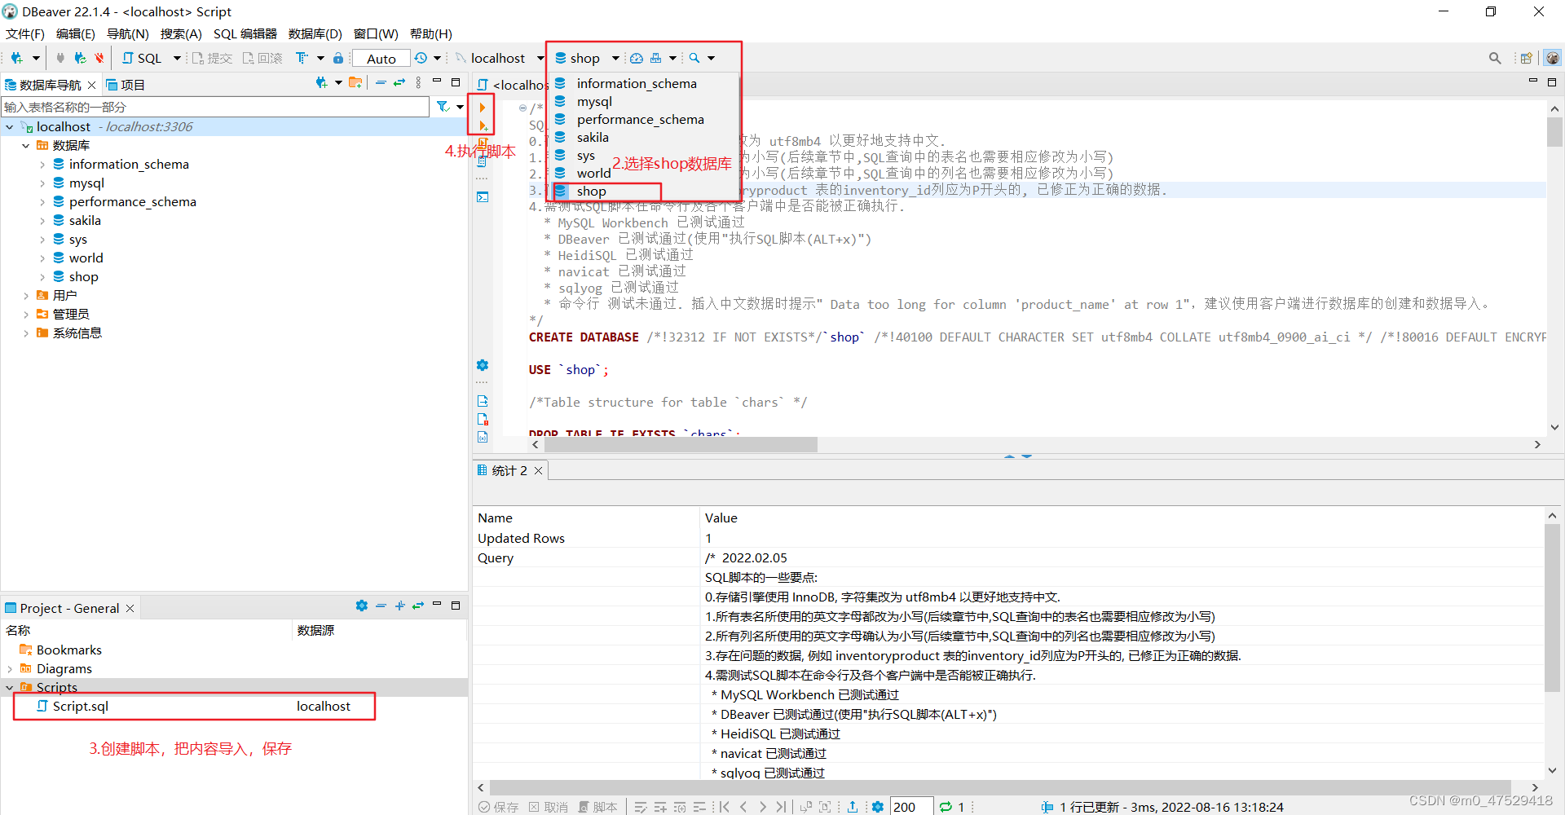Select the shop database in navigator tree
This screenshot has height=815, width=1565.
(83, 277)
